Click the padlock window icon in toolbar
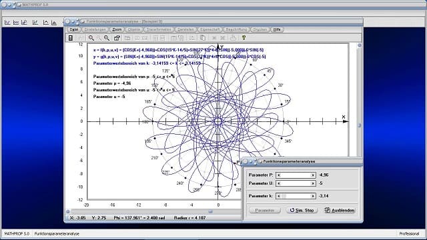 (117, 38)
